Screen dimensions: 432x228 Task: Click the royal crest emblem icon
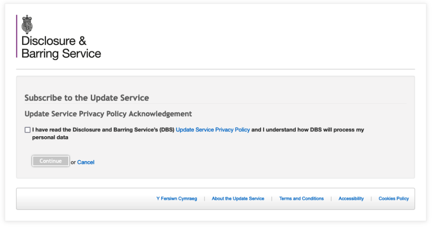[27, 24]
